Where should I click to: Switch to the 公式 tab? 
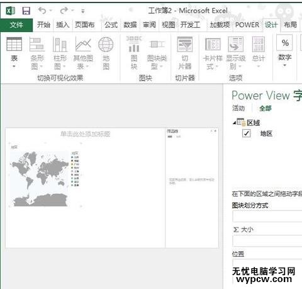tap(111, 25)
